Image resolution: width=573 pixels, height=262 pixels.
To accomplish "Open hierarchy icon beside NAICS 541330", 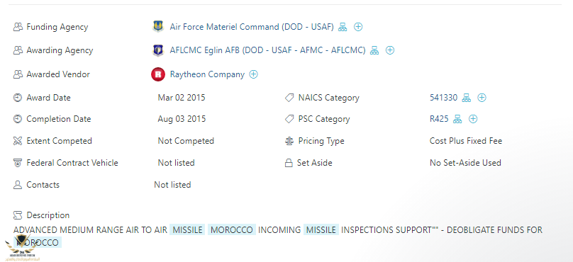I will click(x=467, y=98).
